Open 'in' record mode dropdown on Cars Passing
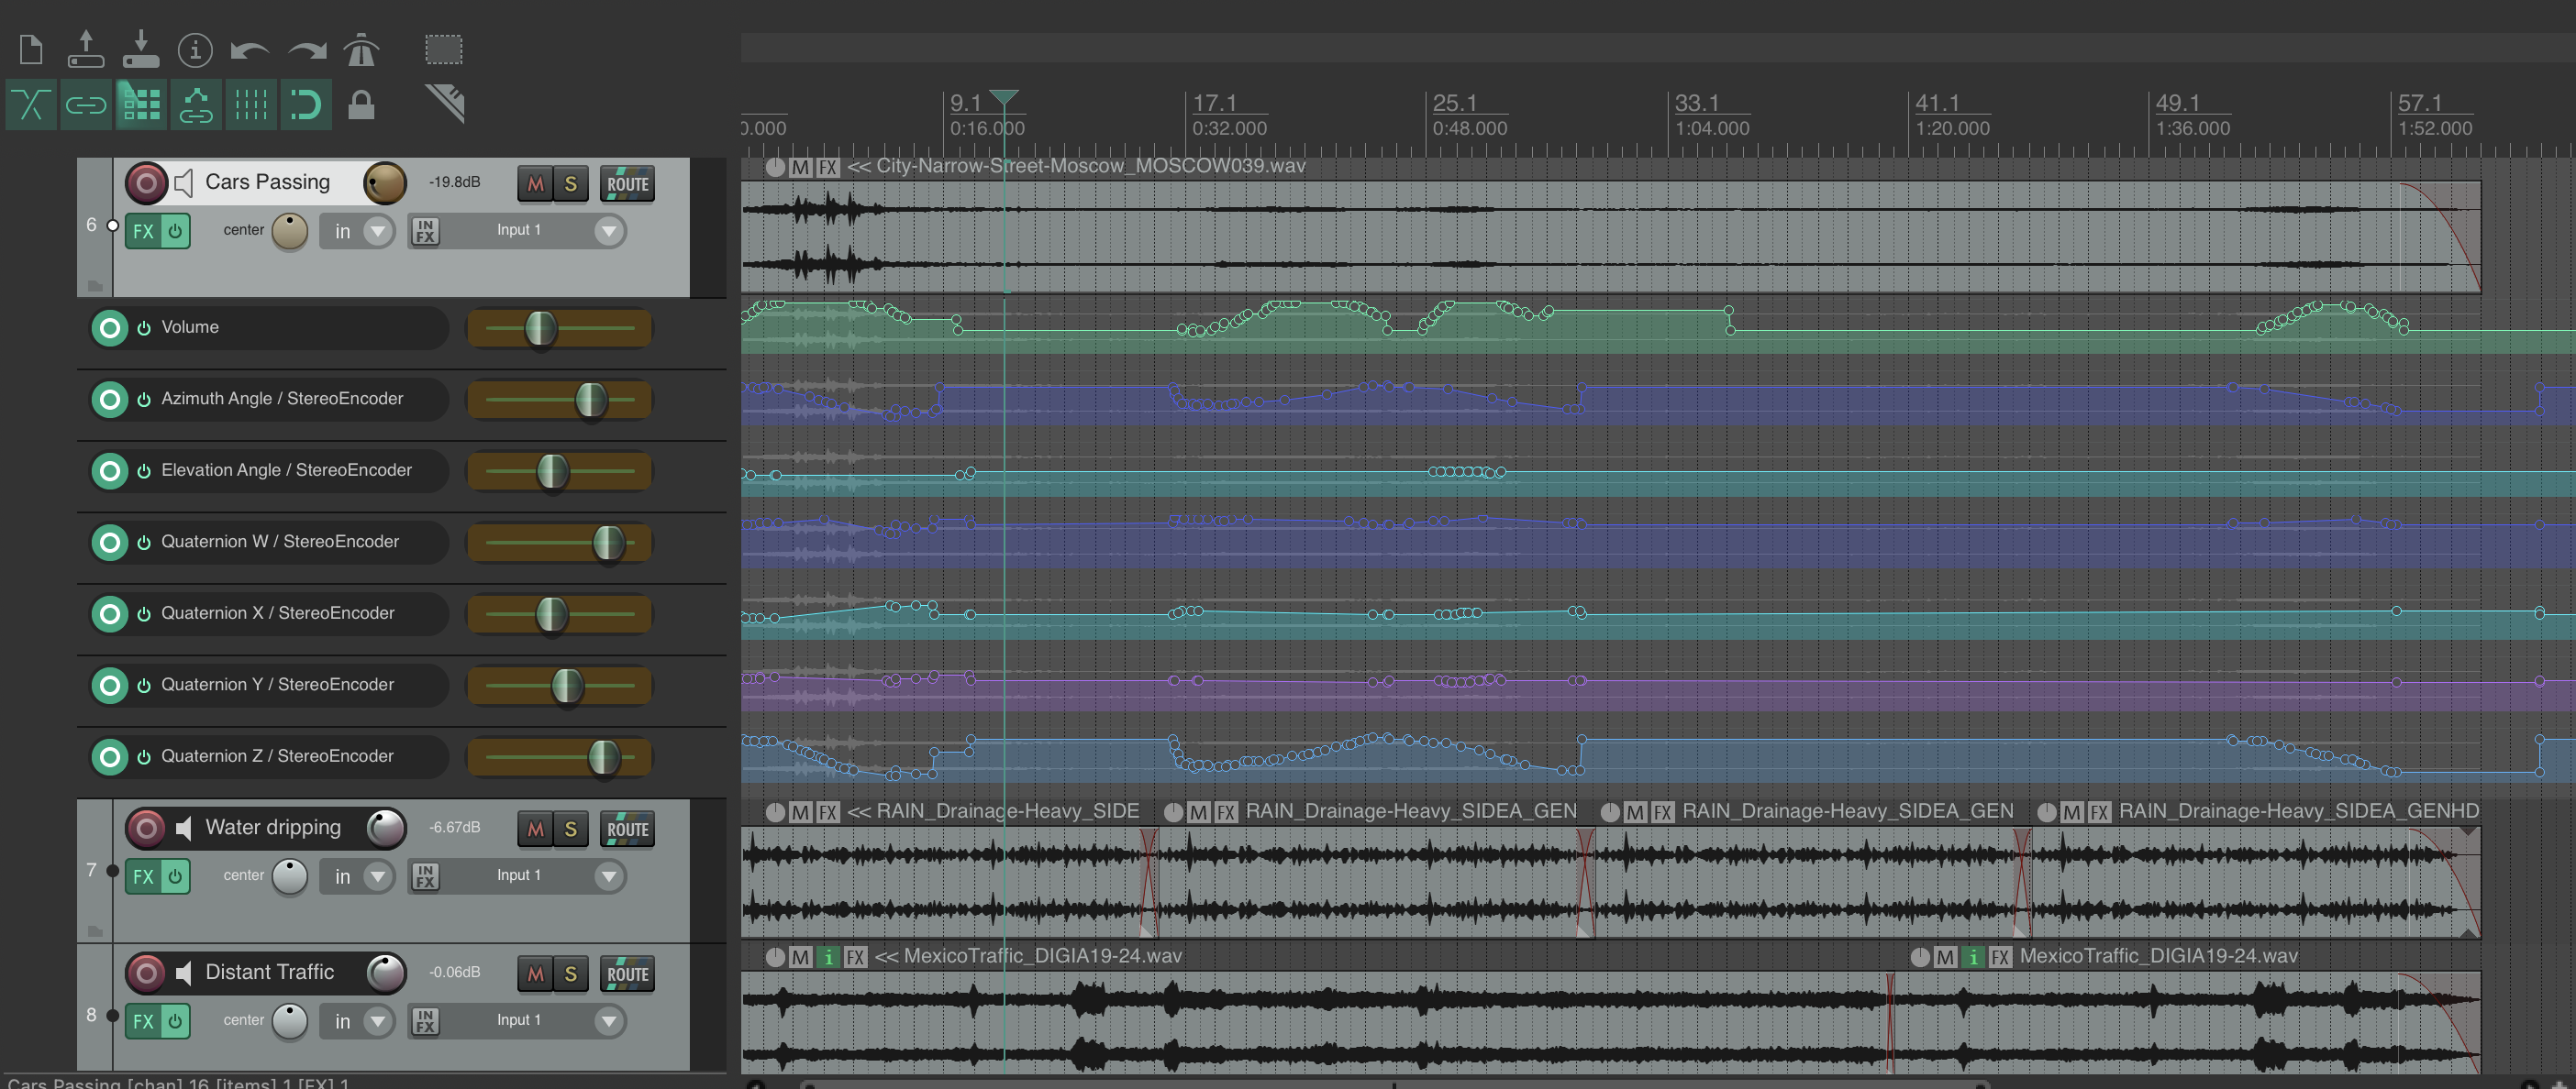2576x1089 pixels. [357, 232]
